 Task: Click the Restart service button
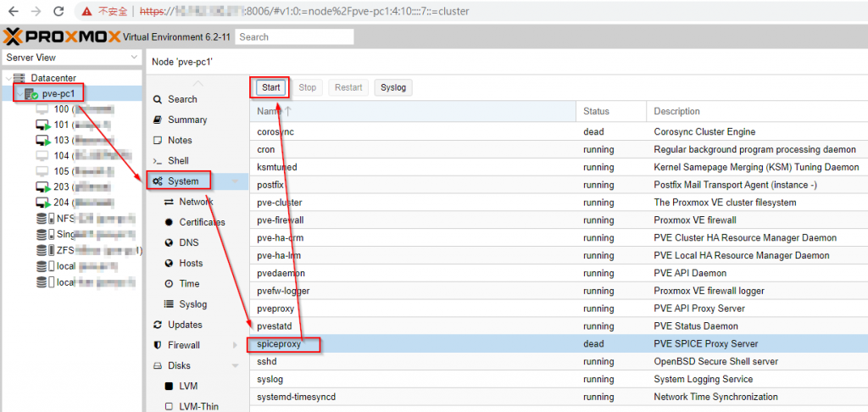tap(348, 87)
